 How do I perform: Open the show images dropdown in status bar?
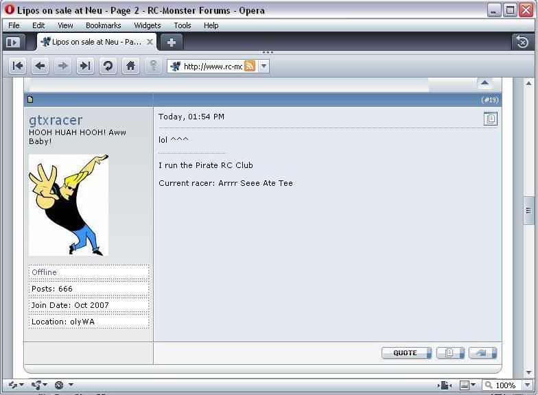468,385
